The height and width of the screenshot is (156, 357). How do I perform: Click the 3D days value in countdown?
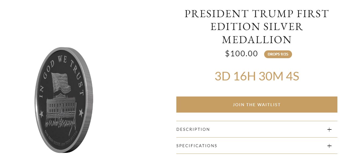tap(223, 77)
